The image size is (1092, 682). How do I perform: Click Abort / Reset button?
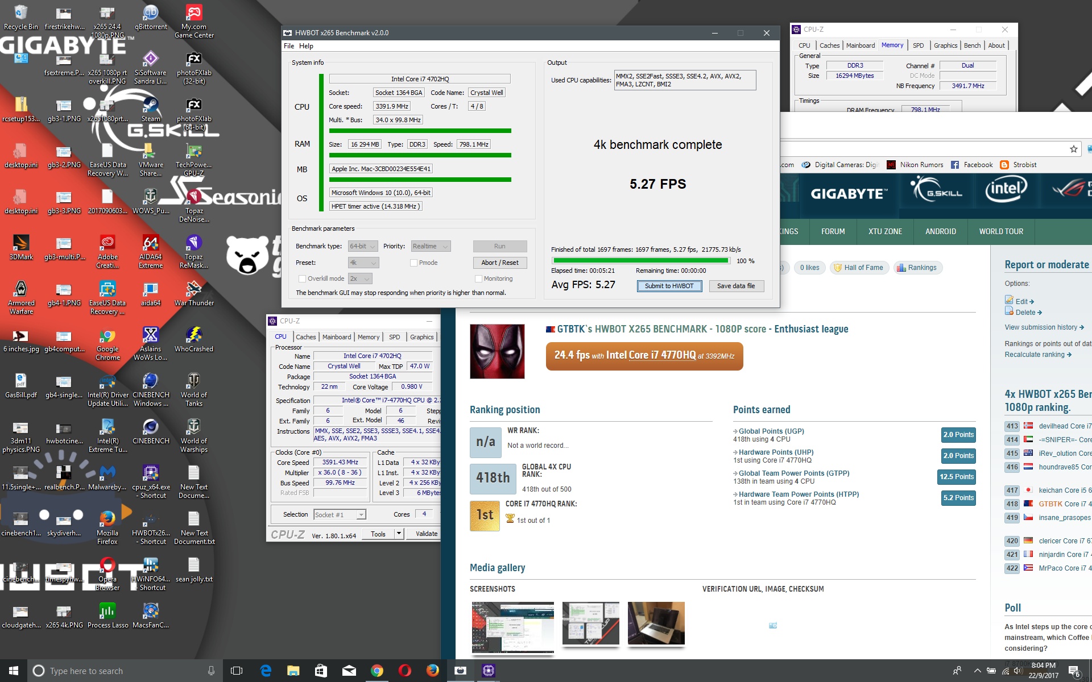[500, 263]
